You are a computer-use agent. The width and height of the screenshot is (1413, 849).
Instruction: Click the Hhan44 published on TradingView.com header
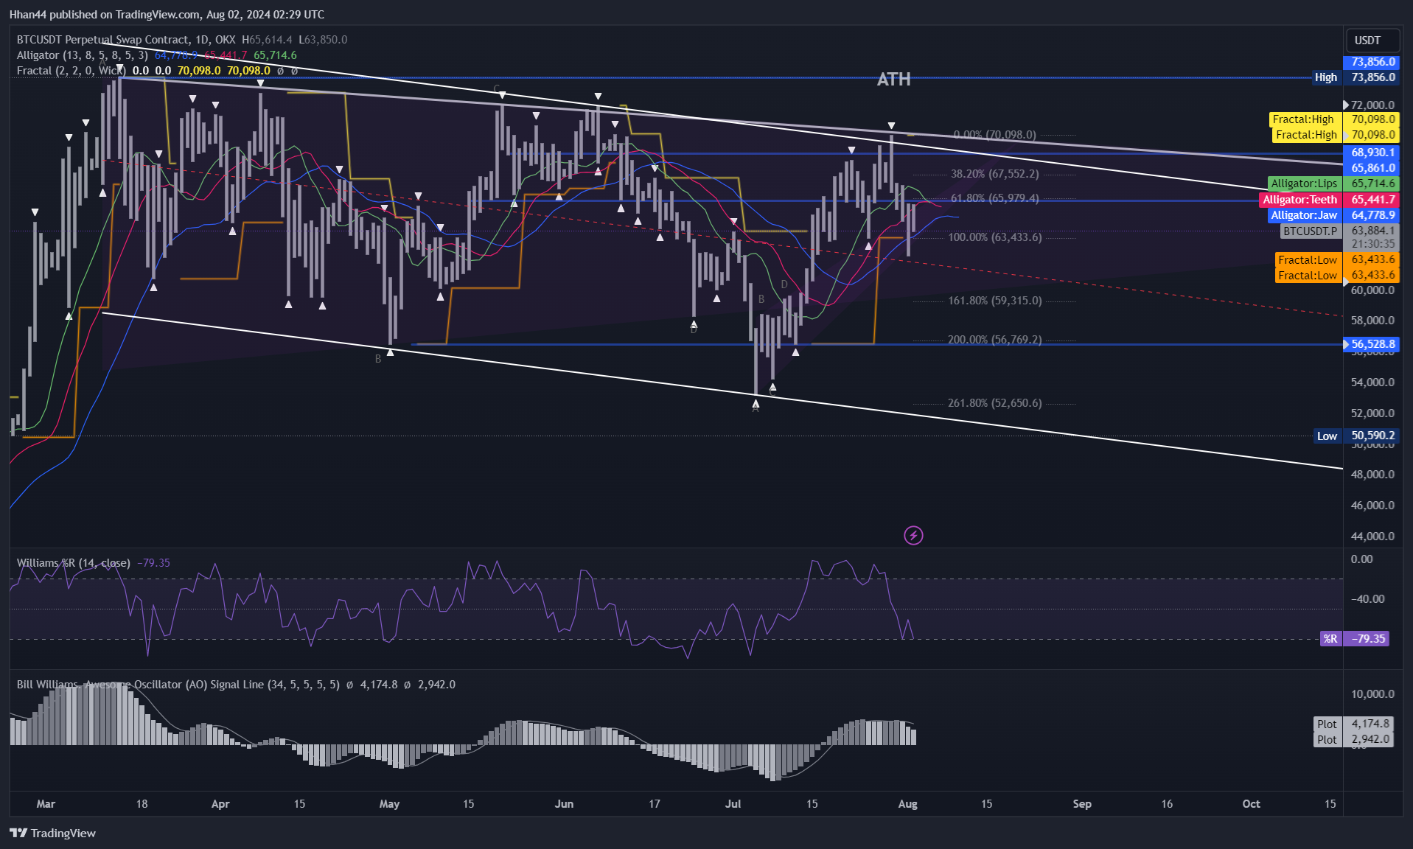coord(167,14)
